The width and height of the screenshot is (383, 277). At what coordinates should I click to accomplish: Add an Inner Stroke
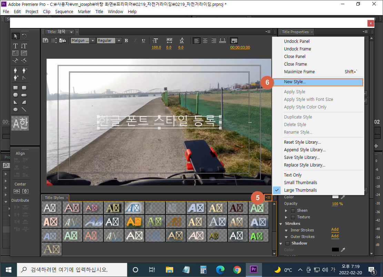point(335,230)
